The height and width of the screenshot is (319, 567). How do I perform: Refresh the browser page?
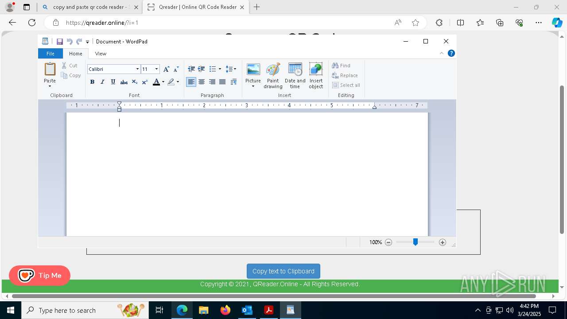[x=32, y=23]
